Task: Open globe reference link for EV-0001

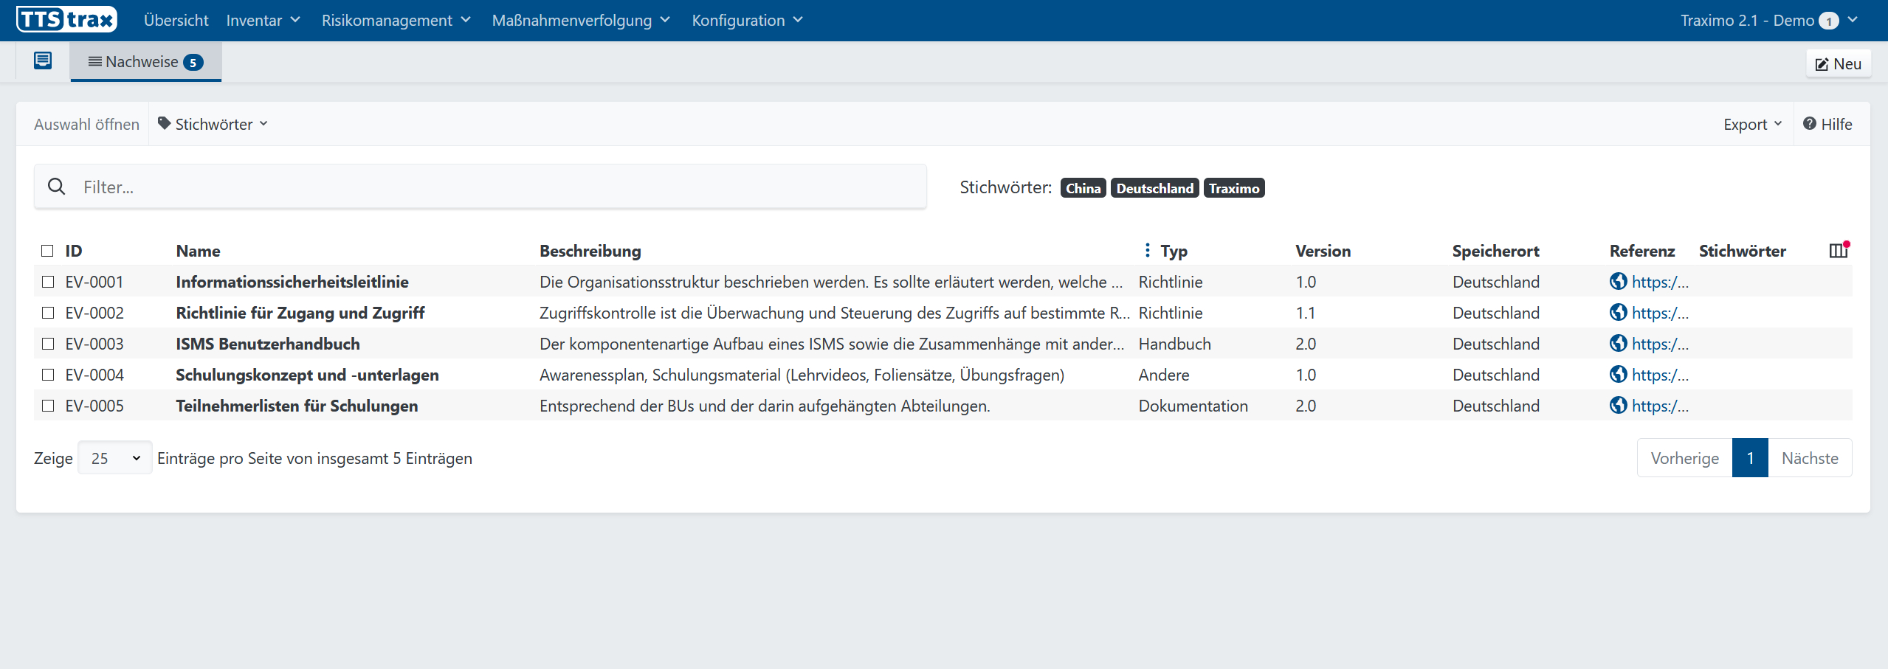Action: click(x=1619, y=282)
